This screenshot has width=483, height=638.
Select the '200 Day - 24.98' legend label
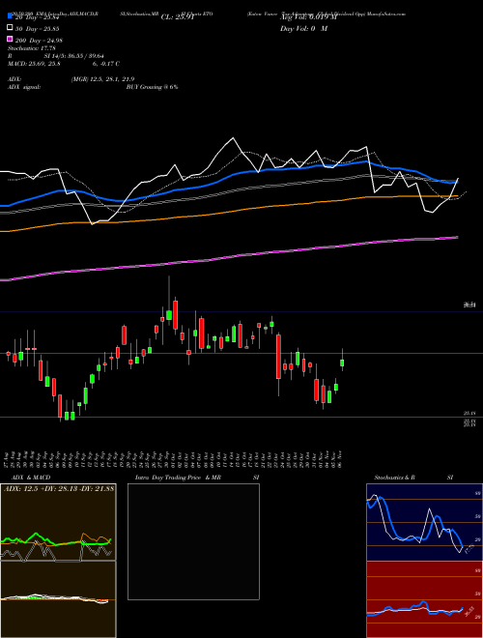point(39,41)
